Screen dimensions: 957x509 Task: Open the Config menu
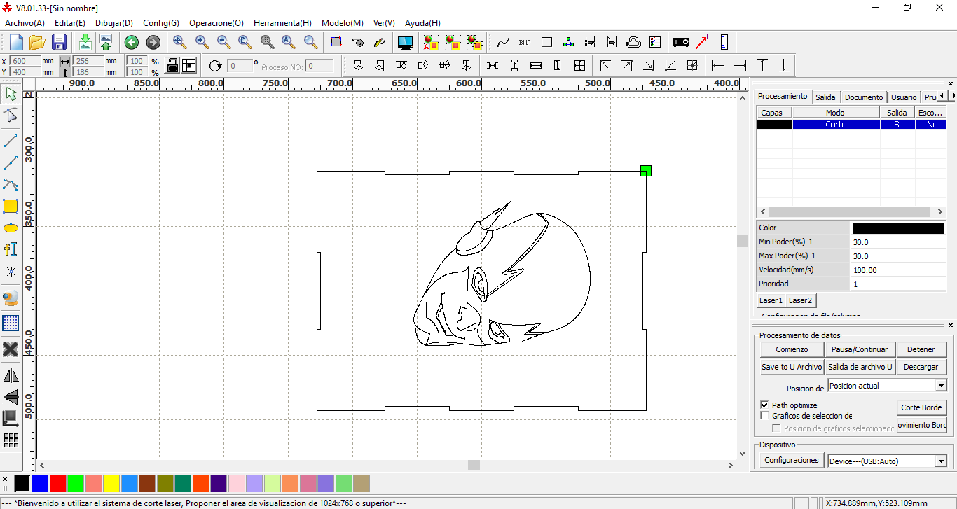tap(161, 23)
